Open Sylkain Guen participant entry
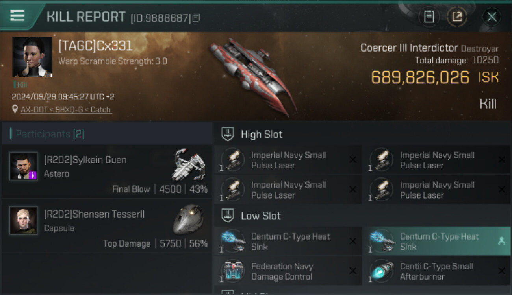 (x=107, y=171)
